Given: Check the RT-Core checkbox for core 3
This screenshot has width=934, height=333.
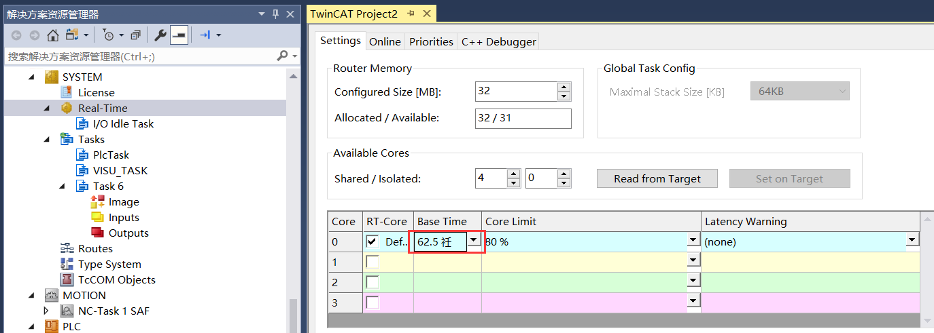Looking at the screenshot, I should (373, 302).
